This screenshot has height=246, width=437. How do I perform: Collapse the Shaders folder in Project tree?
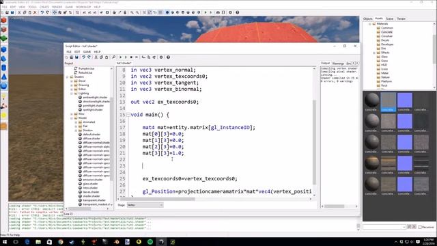tap(67, 77)
